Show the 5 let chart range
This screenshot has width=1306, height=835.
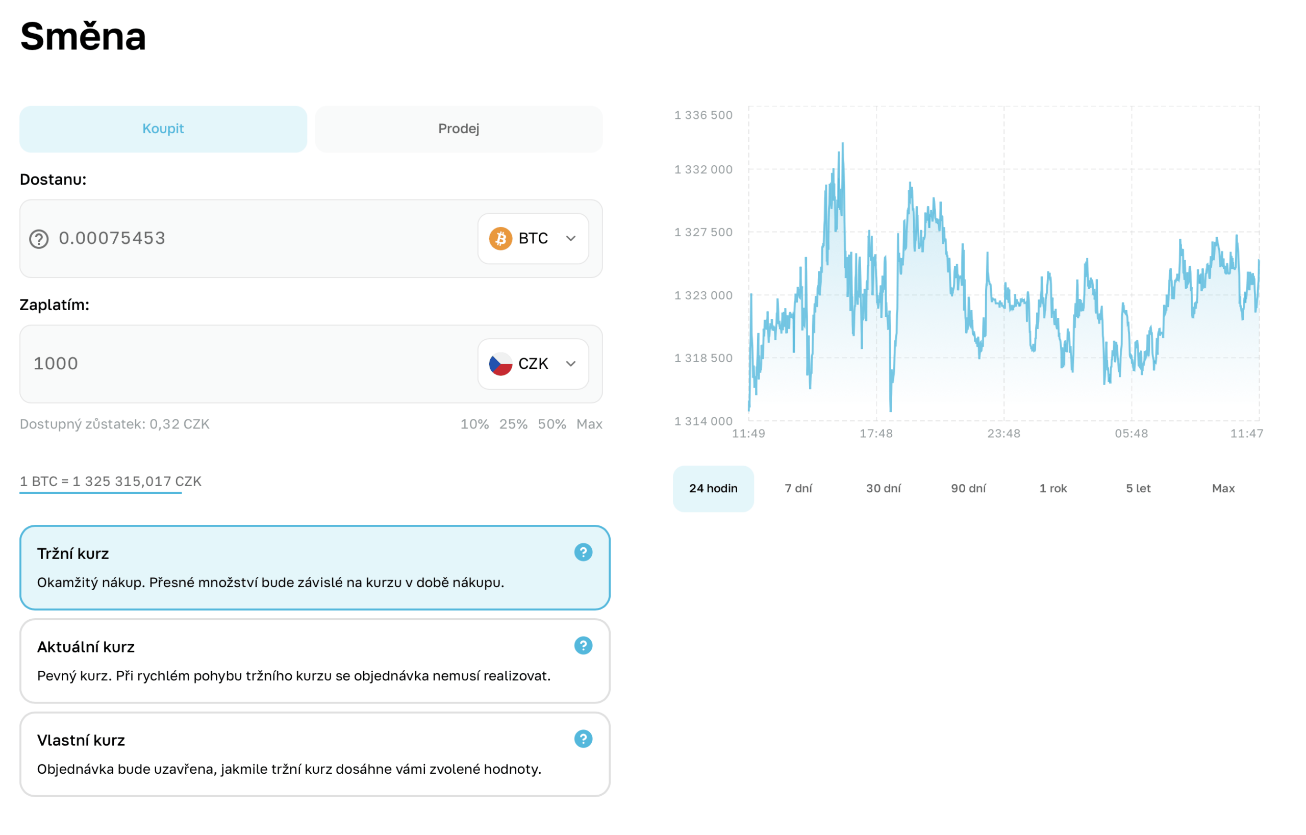click(1138, 489)
